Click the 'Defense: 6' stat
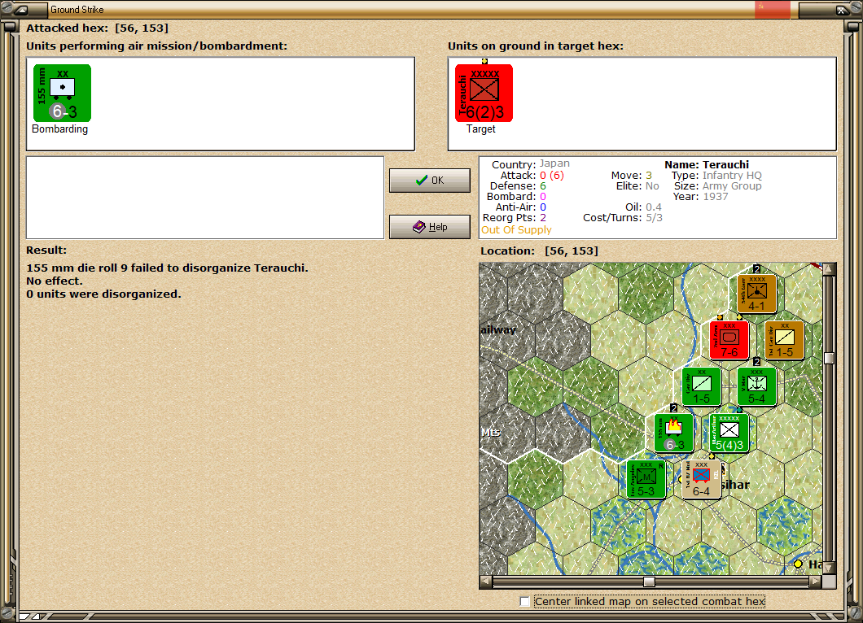 518,186
